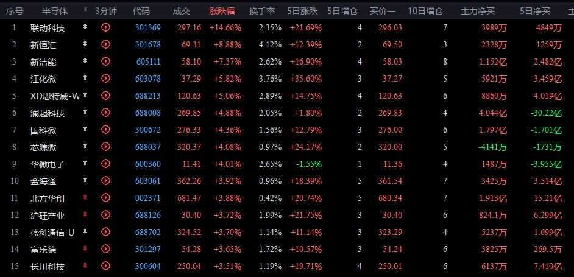574x277 pixels.
Task: Select the 芯源微 stock name
Action: click(43, 147)
